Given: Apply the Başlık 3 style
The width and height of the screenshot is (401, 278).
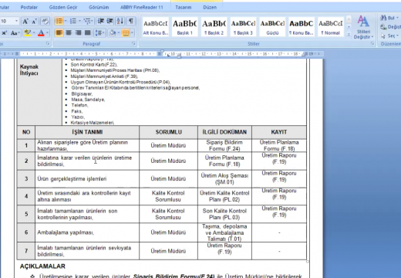Looking at the screenshot, I should pyautogui.click(x=243, y=27).
